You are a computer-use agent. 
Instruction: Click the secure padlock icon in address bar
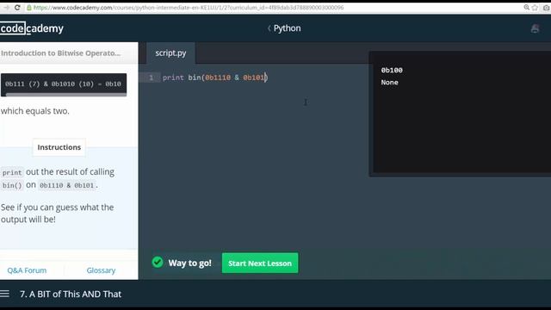coord(29,8)
